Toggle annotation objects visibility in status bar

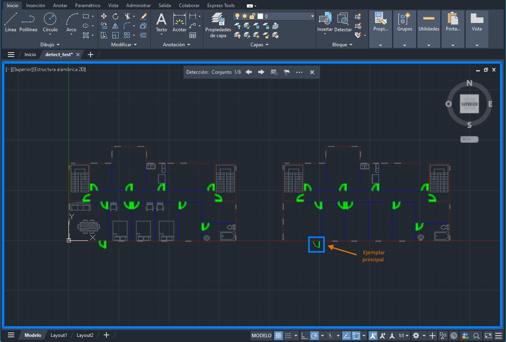point(373,335)
